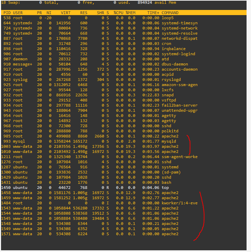Click the RES column header
This screenshot has width=251, height=252.
[x=84, y=13]
